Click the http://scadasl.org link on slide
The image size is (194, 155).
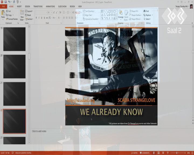[x=81, y=100]
